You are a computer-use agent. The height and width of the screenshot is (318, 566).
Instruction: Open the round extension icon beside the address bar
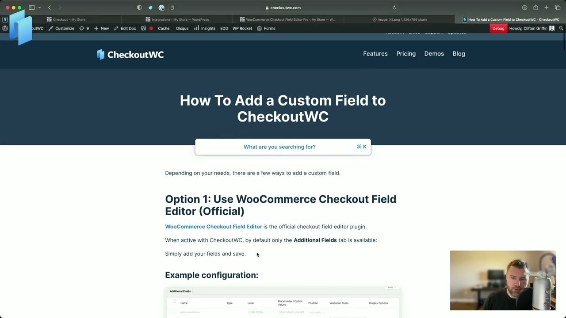point(161,8)
